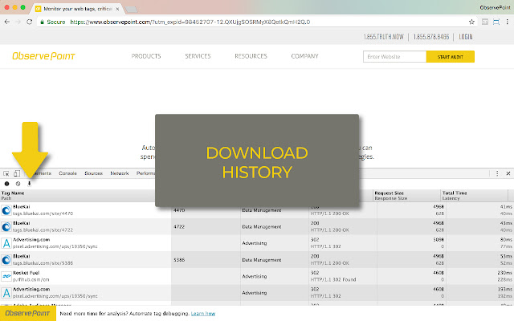Open the Resources navigation menu

[x=251, y=57]
